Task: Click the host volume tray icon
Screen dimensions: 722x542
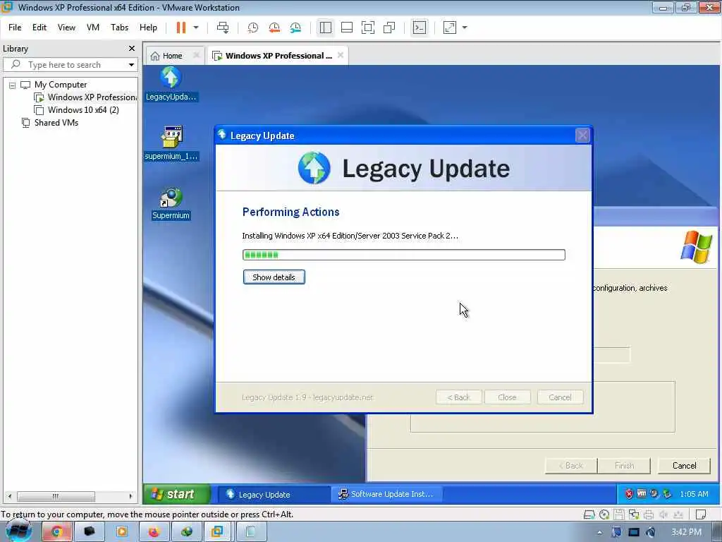Action: pyautogui.click(x=651, y=532)
